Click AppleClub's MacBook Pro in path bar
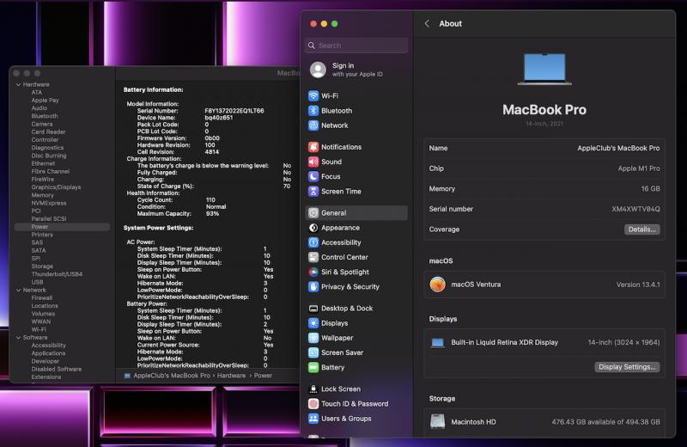 (172, 376)
